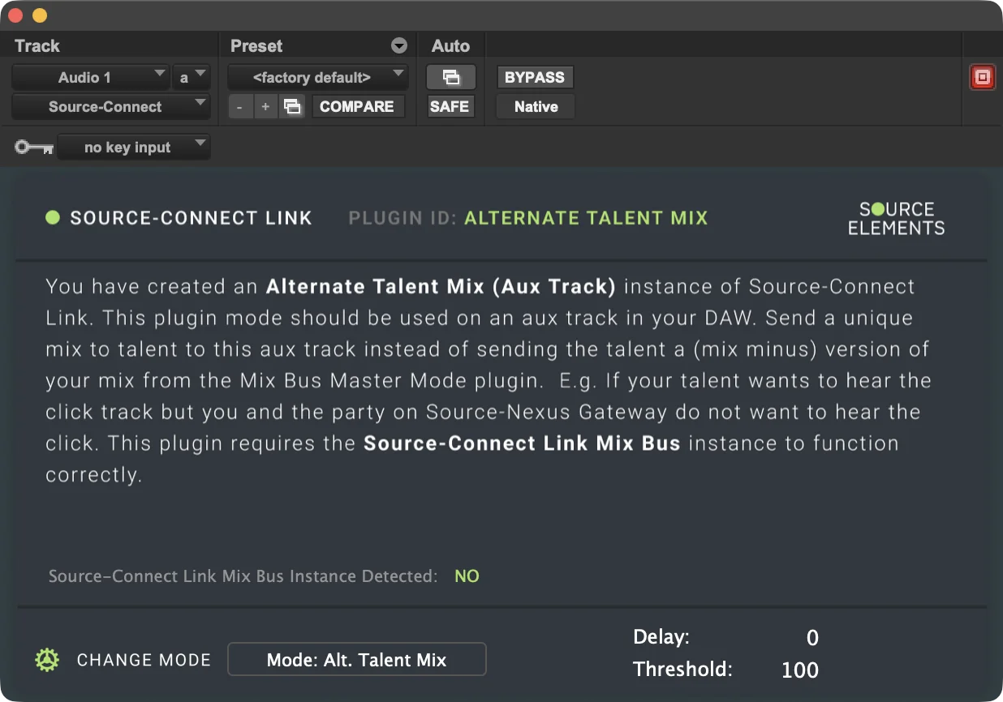Click 'Source-Connect Link Mix Bus Instance Detected:' text

coord(243,576)
